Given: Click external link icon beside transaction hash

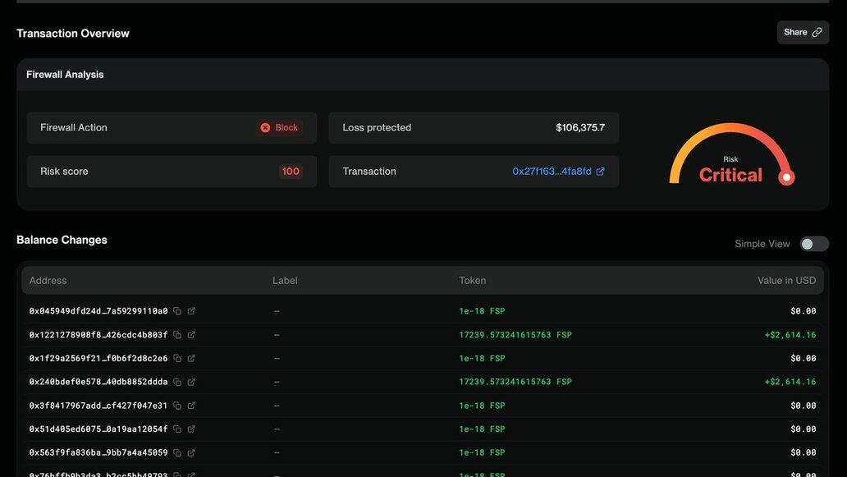Looking at the screenshot, I should [x=600, y=172].
